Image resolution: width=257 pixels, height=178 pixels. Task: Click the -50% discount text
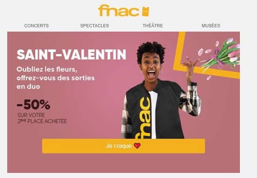click(x=33, y=105)
